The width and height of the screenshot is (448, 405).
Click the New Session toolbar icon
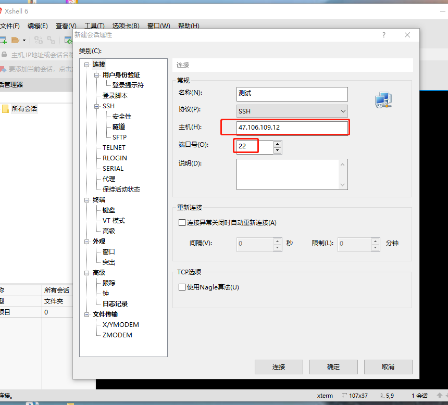(4, 40)
